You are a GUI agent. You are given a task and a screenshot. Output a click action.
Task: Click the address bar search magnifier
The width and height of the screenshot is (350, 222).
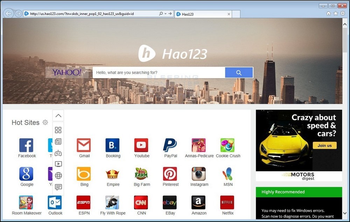coord(161,14)
